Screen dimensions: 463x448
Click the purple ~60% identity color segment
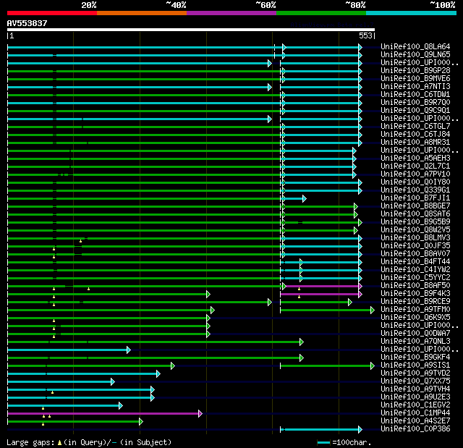click(x=231, y=13)
